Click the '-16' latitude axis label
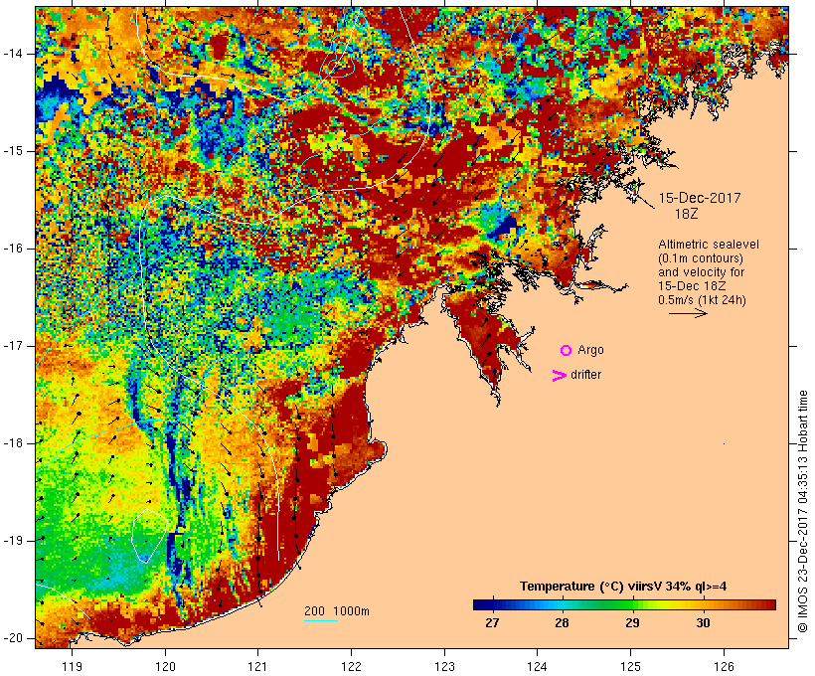 (13, 249)
